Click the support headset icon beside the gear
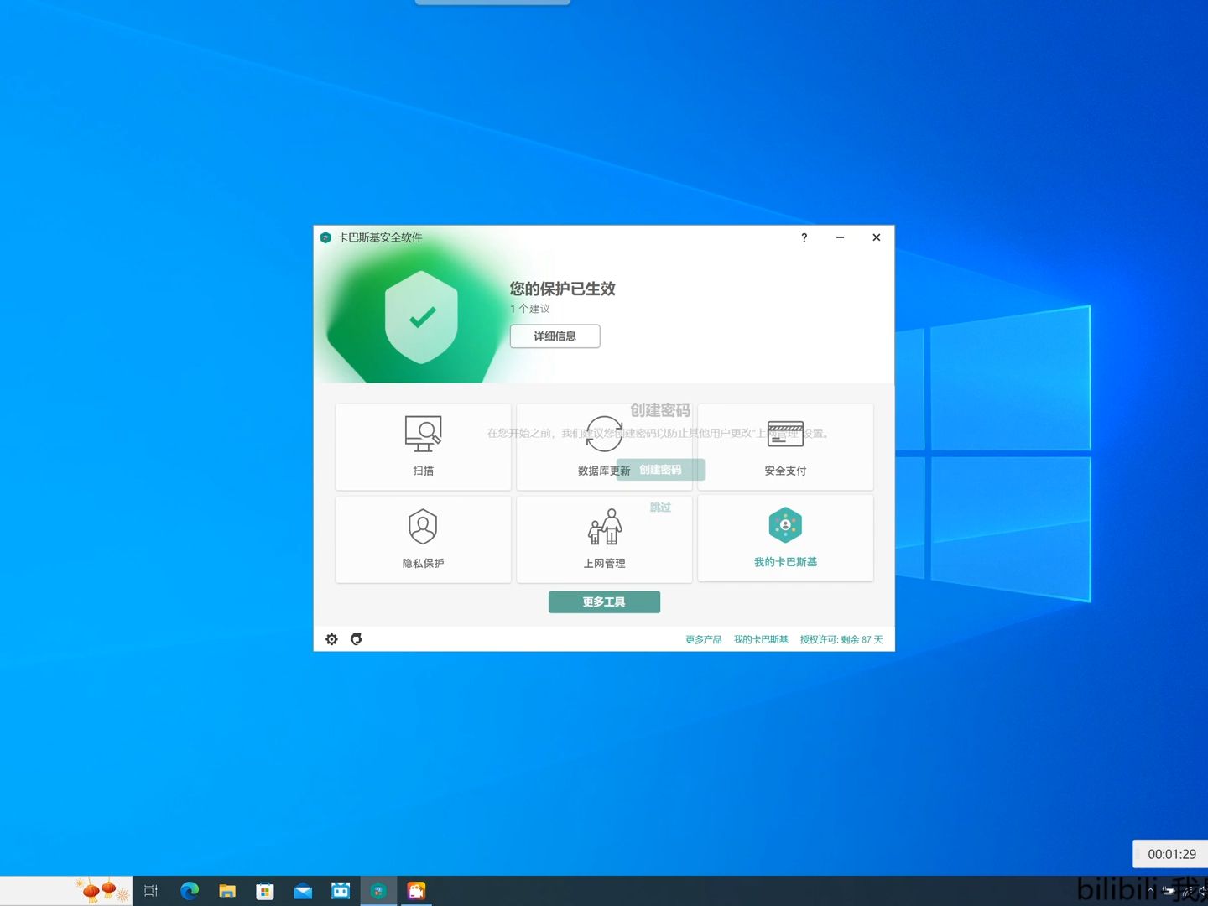 tap(357, 639)
